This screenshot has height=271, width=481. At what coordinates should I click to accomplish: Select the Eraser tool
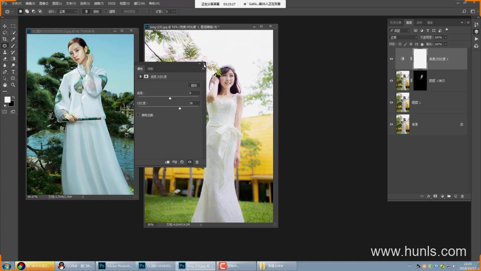pyautogui.click(x=5, y=59)
